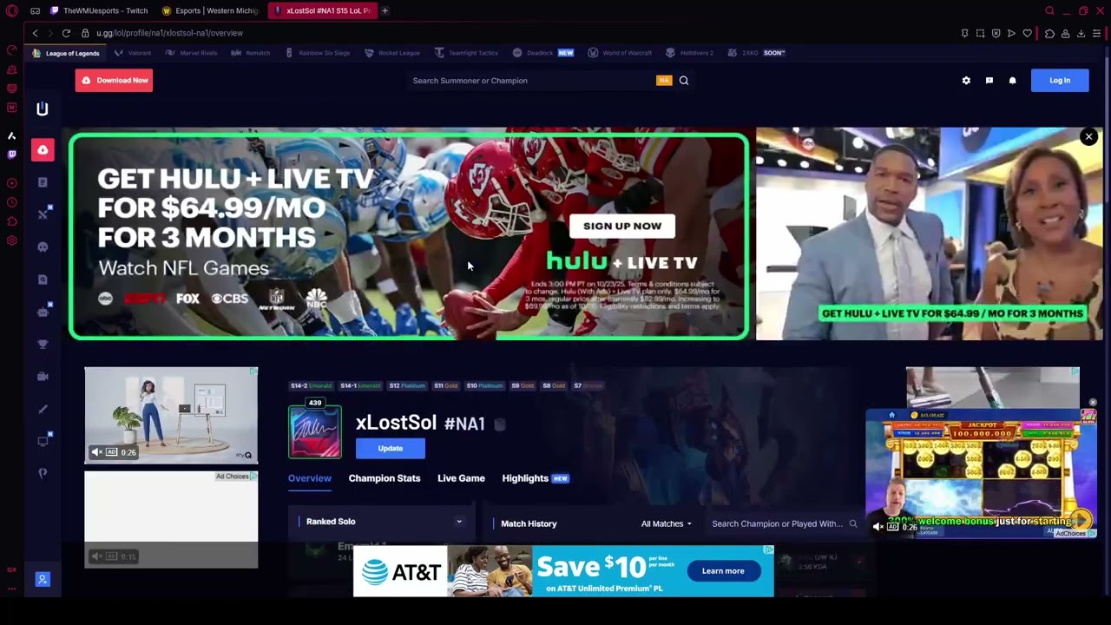Unmute the left sidebar video ad
Image resolution: width=1111 pixels, height=625 pixels.
coord(96,452)
